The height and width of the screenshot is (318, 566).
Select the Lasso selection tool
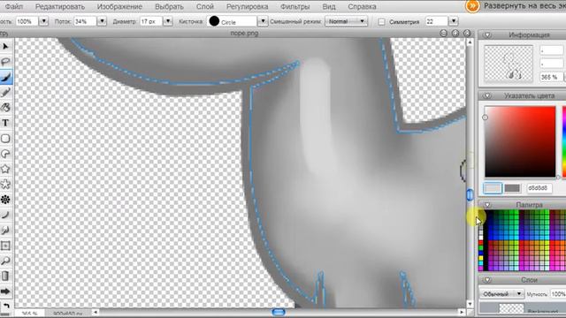(x=5, y=61)
